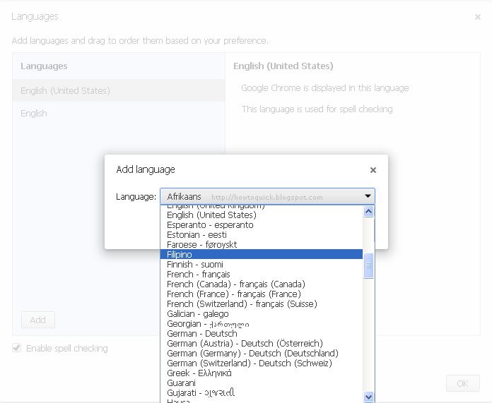Close the Languages settings panel

pyautogui.click(x=478, y=17)
